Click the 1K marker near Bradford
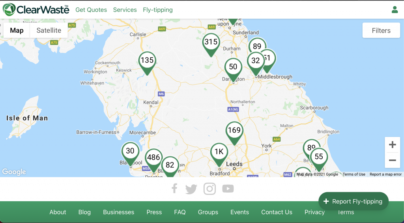Screen dimensions: 404x223 (219, 155)
